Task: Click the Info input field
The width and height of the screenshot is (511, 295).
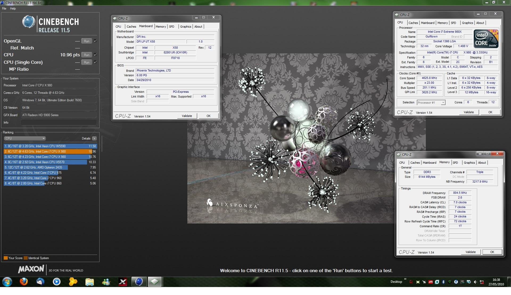Action: (x=59, y=123)
